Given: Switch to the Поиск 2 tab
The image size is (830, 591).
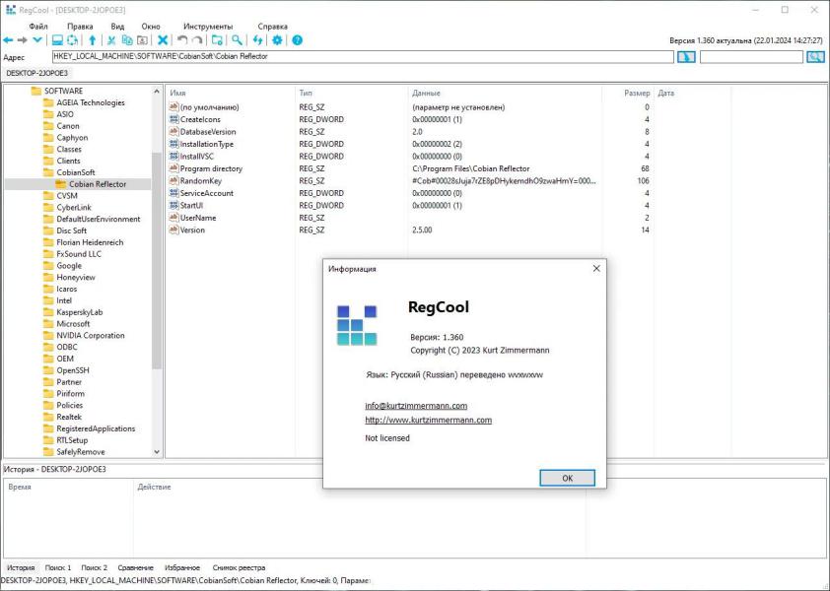Looking at the screenshot, I should 95,567.
